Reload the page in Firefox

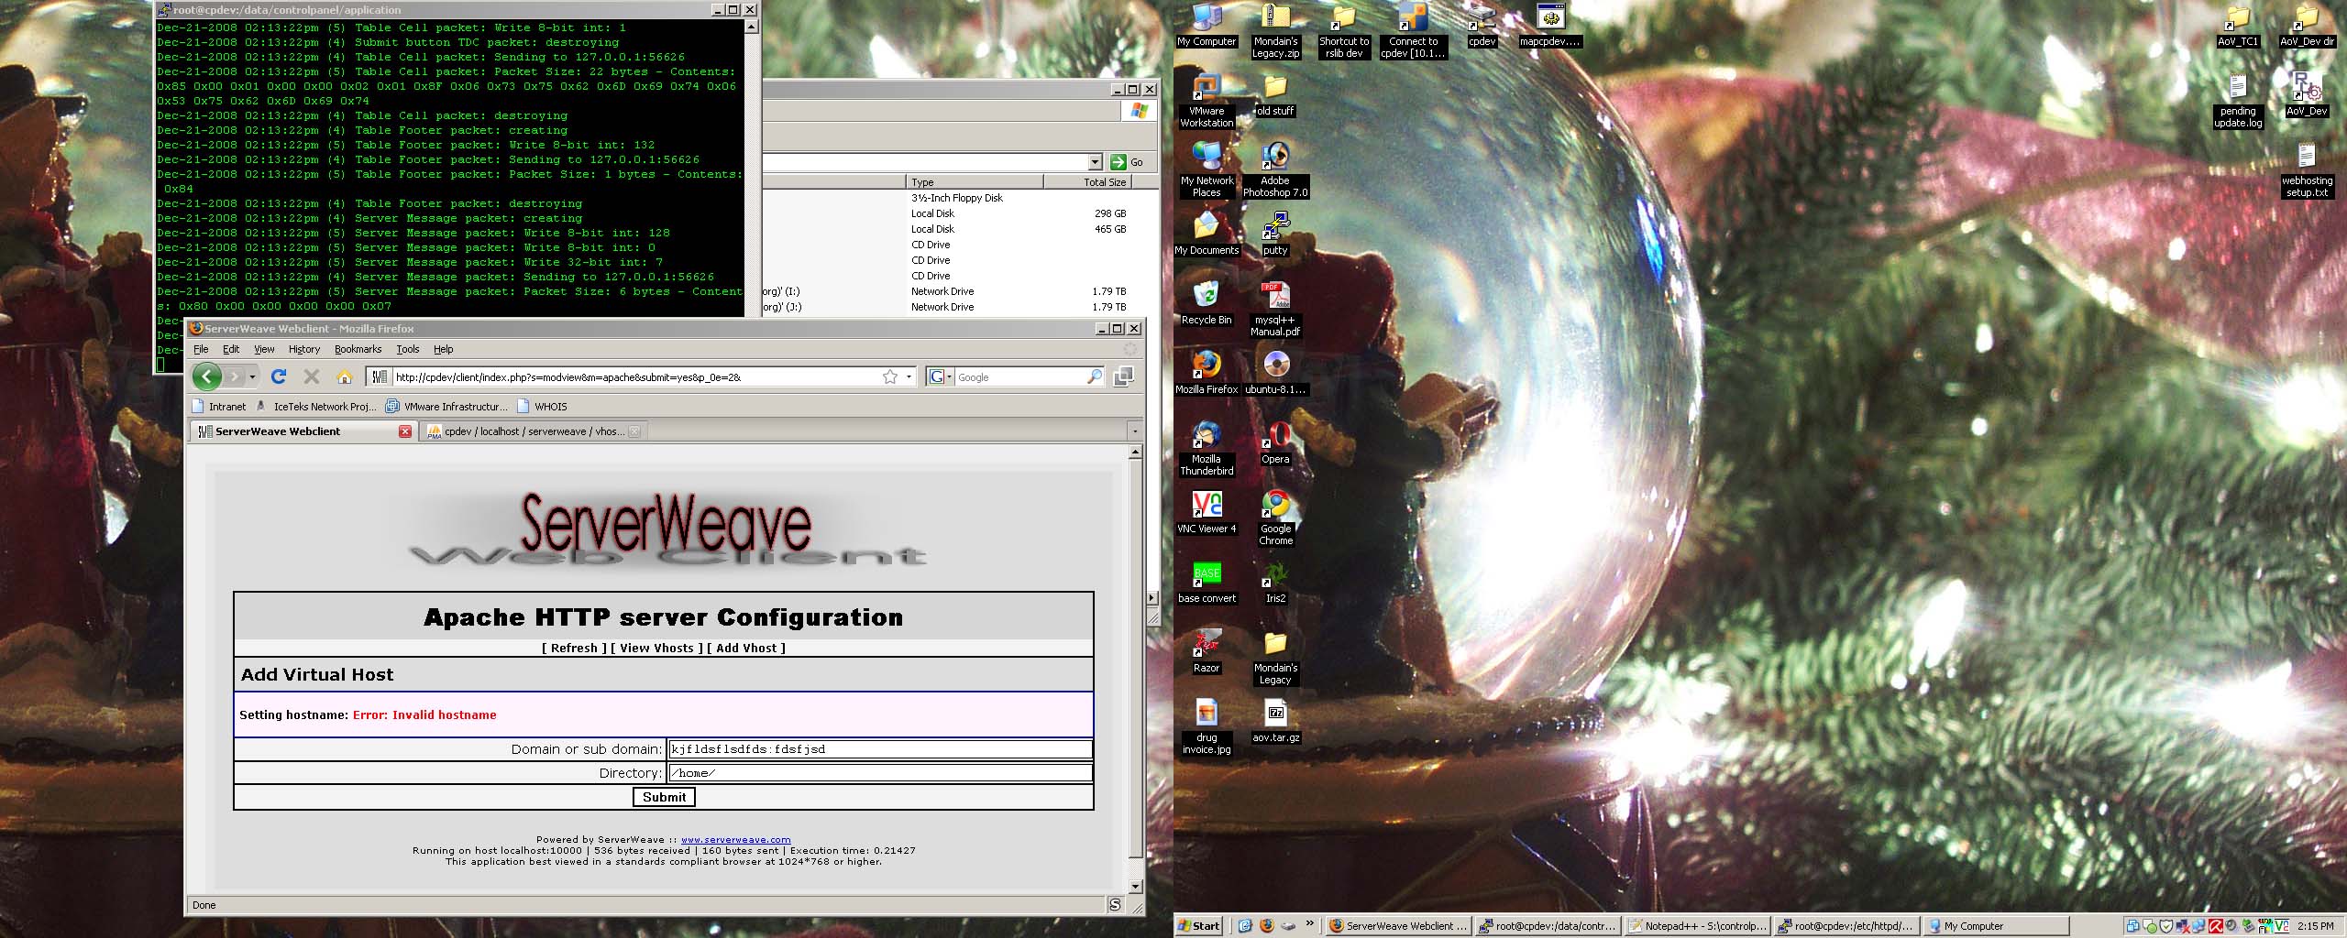(x=280, y=376)
